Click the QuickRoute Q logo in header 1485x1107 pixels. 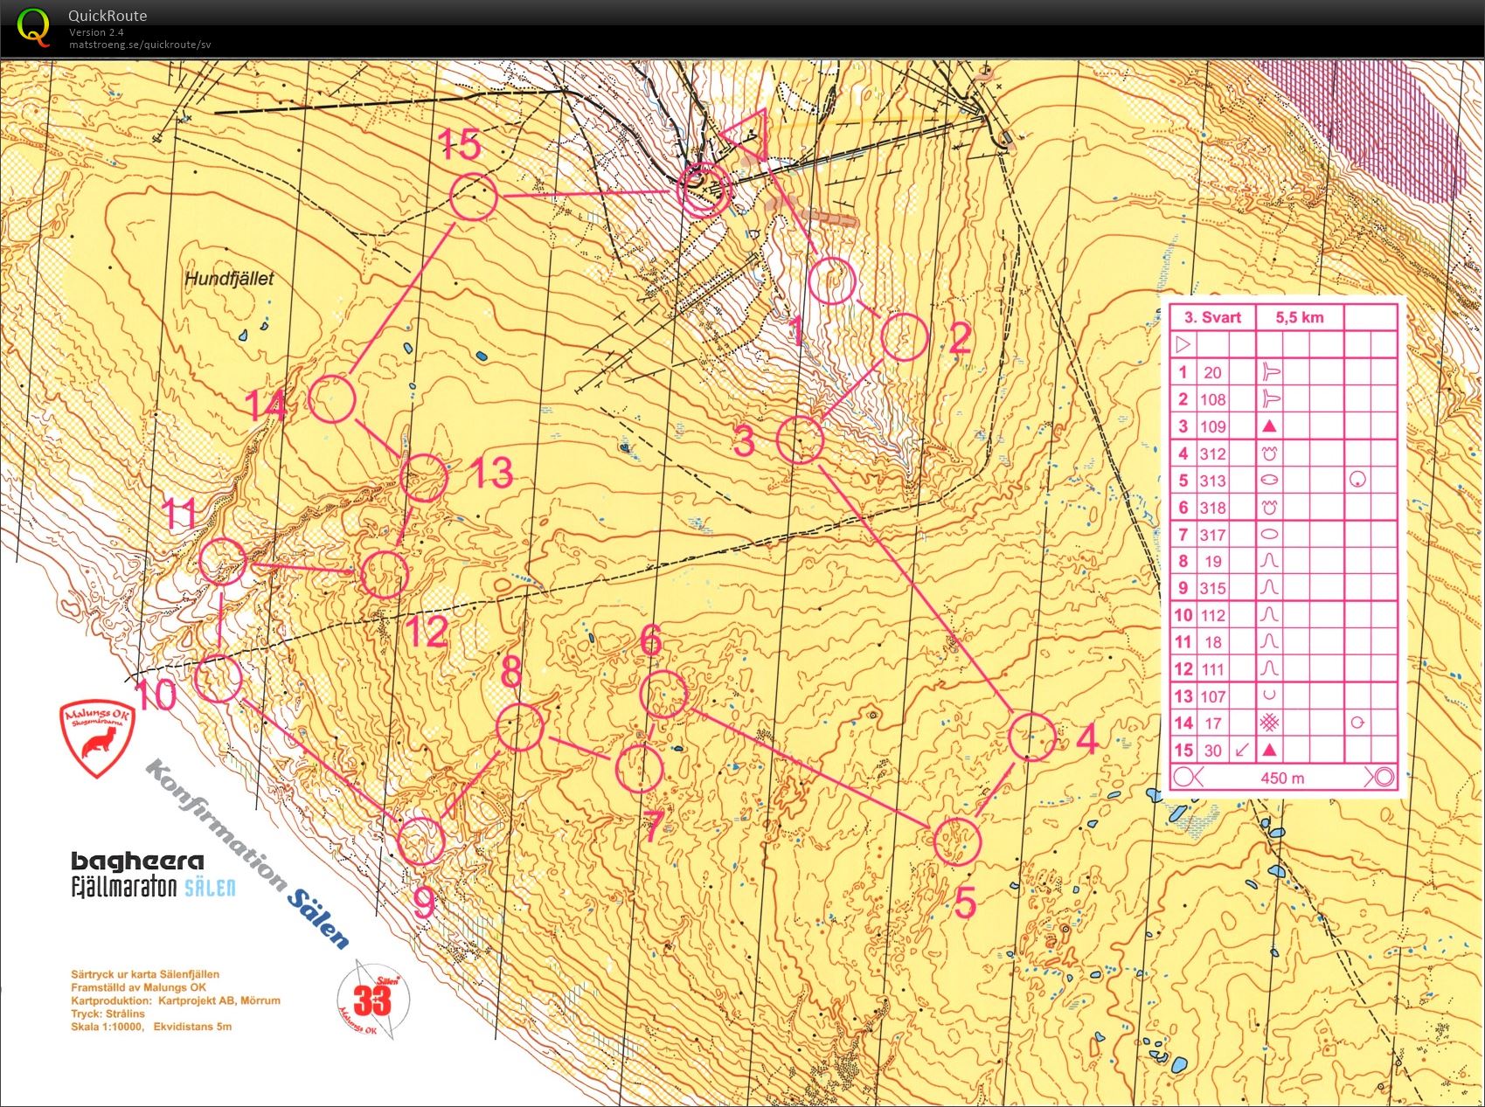[34, 26]
